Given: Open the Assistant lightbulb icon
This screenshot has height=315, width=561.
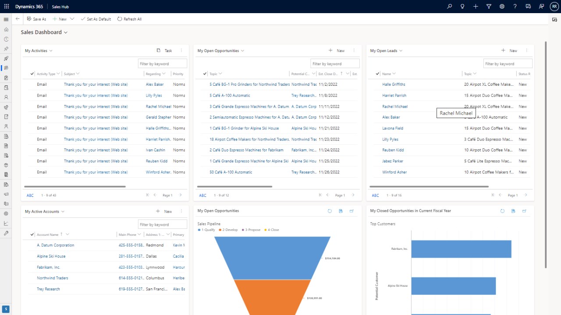Looking at the screenshot, I should tap(462, 7).
